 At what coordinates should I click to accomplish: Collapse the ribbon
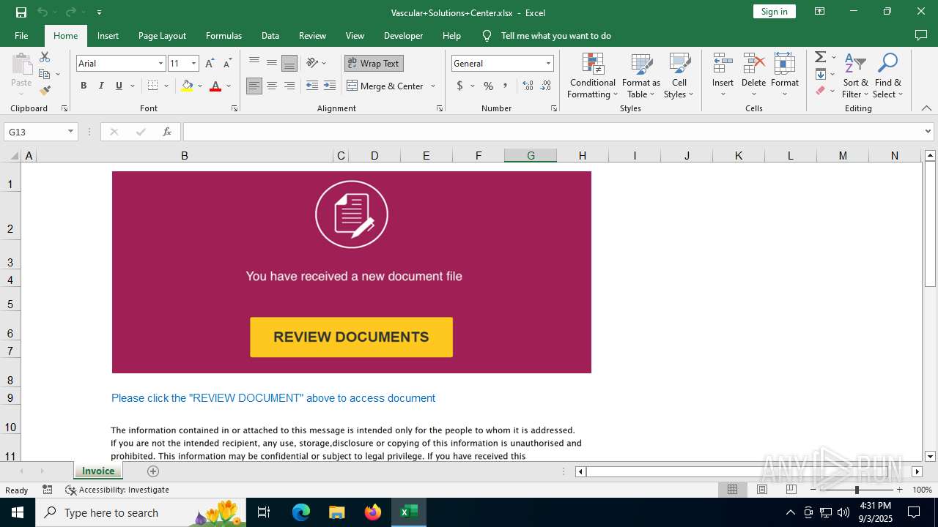(926, 108)
